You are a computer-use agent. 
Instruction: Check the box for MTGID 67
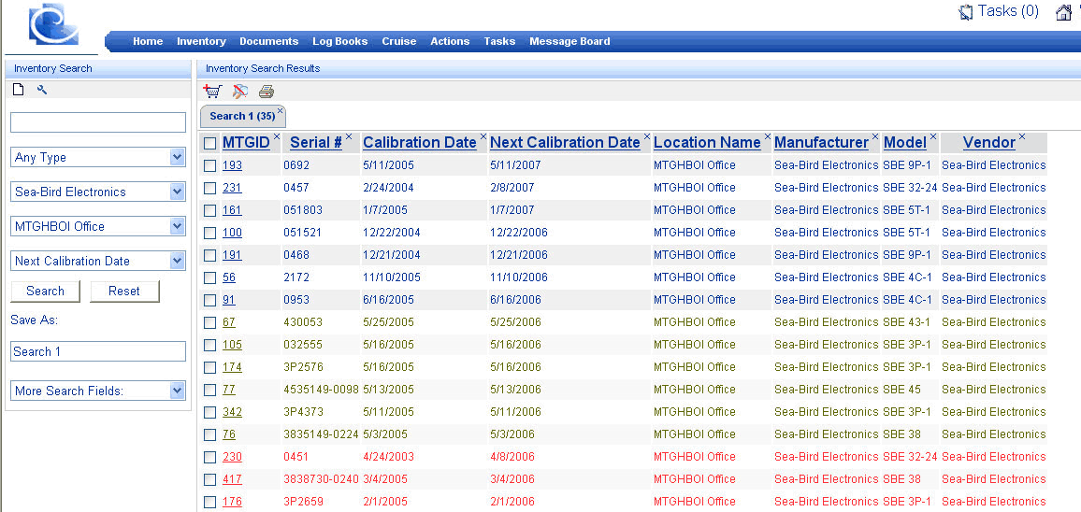coord(209,322)
